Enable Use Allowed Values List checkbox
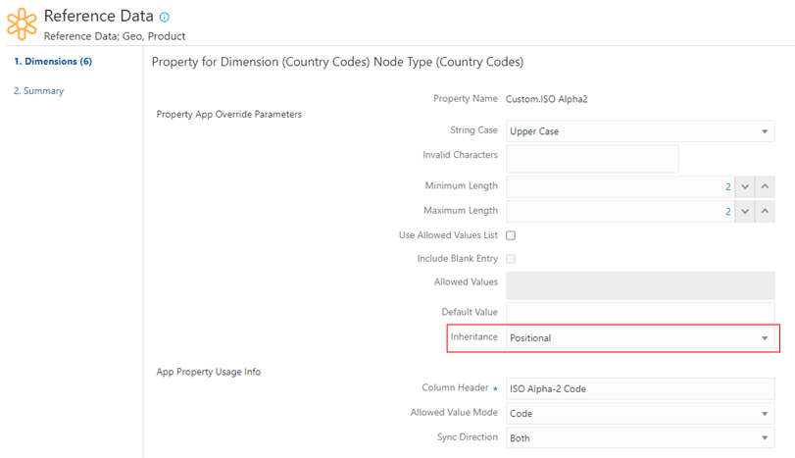 pos(511,235)
